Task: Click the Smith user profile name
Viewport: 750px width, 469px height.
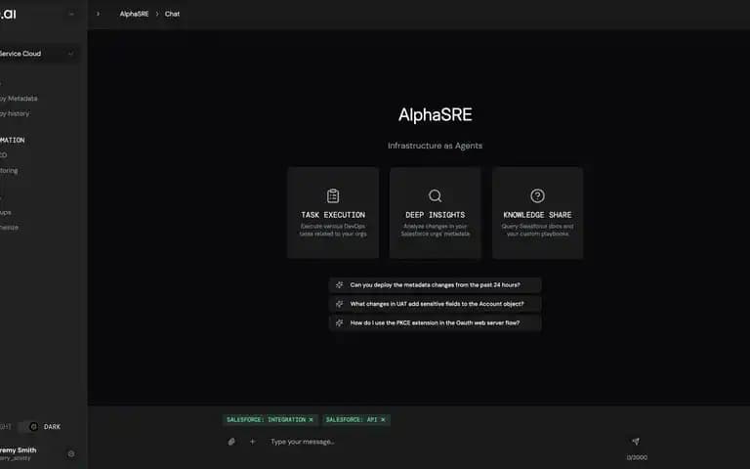Action: (19, 449)
